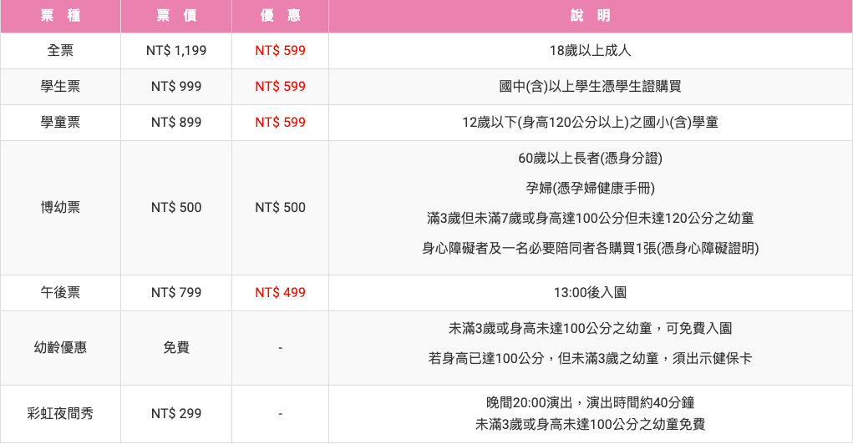Select the 學生票 ticket type cell
The width and height of the screenshot is (853, 444).
(60, 87)
